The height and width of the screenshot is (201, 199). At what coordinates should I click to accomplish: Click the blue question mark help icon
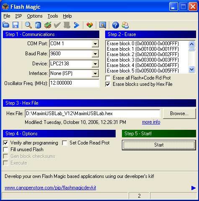[x=116, y=25]
